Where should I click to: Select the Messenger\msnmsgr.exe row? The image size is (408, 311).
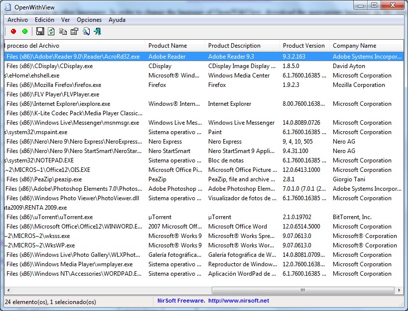pos(204,123)
